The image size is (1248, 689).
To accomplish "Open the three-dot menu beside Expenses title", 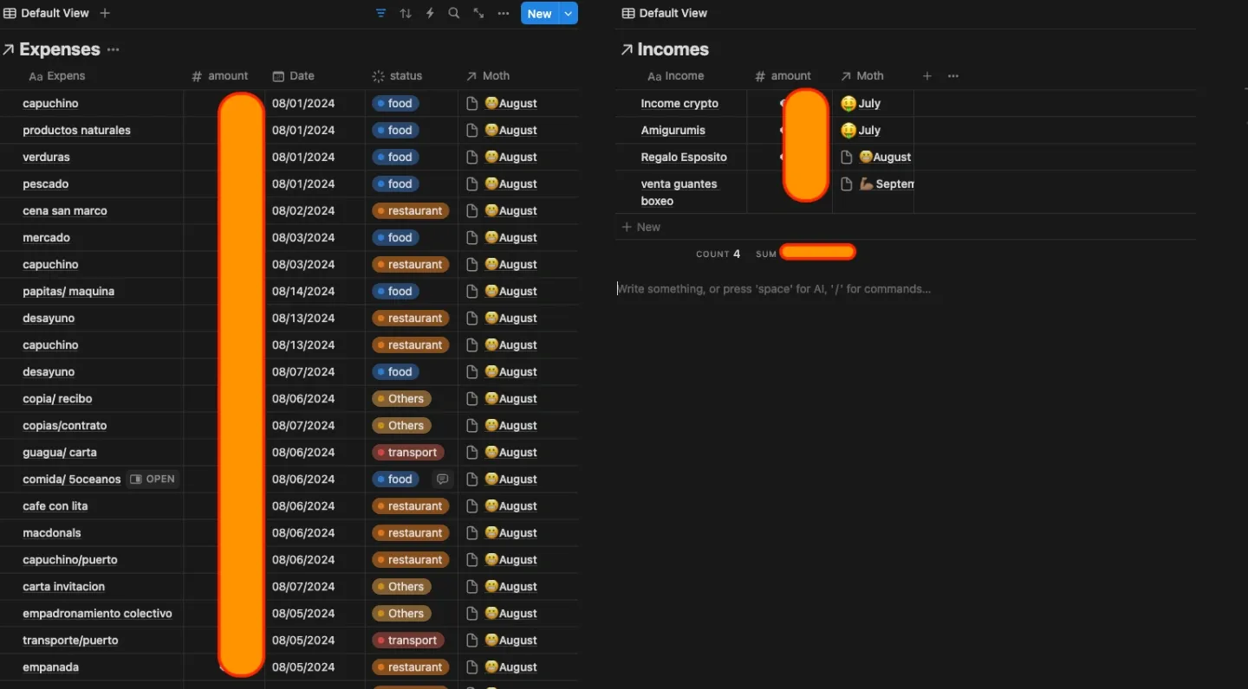I will (x=114, y=50).
